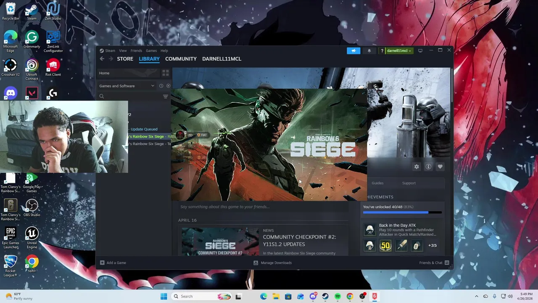Open the darnell11mcl account dropdown
Viewport: 538px width, 303px height.
(x=399, y=50)
